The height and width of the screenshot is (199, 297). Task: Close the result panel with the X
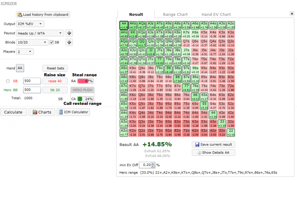pyautogui.click(x=292, y=14)
